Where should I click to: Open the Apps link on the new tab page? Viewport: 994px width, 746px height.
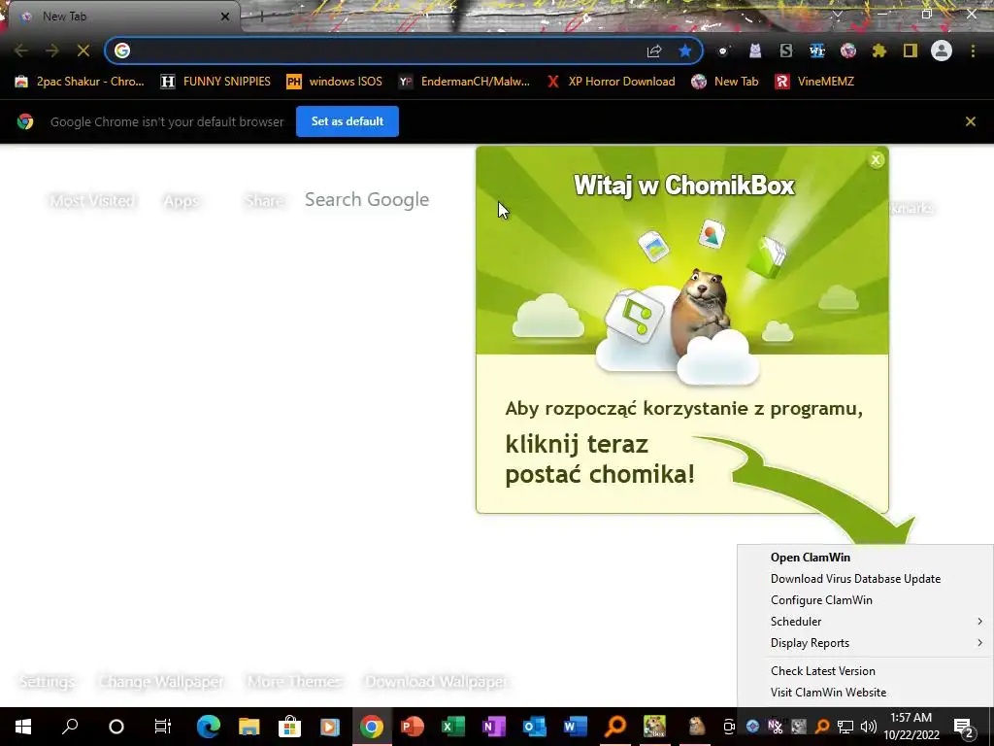pos(181,200)
